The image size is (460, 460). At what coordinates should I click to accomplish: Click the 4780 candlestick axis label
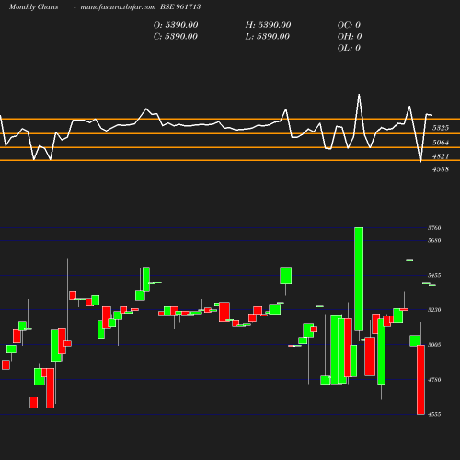click(x=434, y=380)
